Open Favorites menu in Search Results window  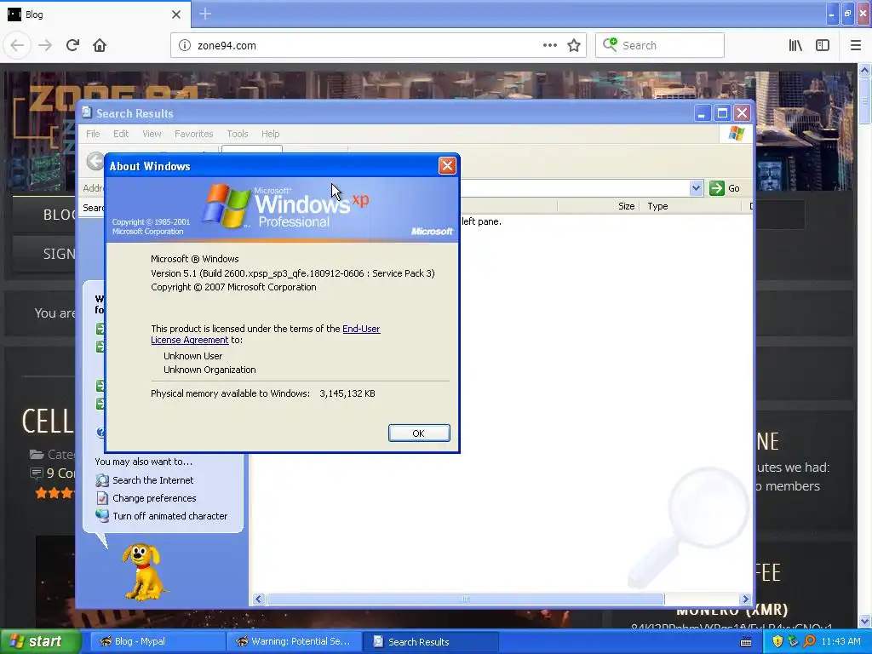coord(193,134)
